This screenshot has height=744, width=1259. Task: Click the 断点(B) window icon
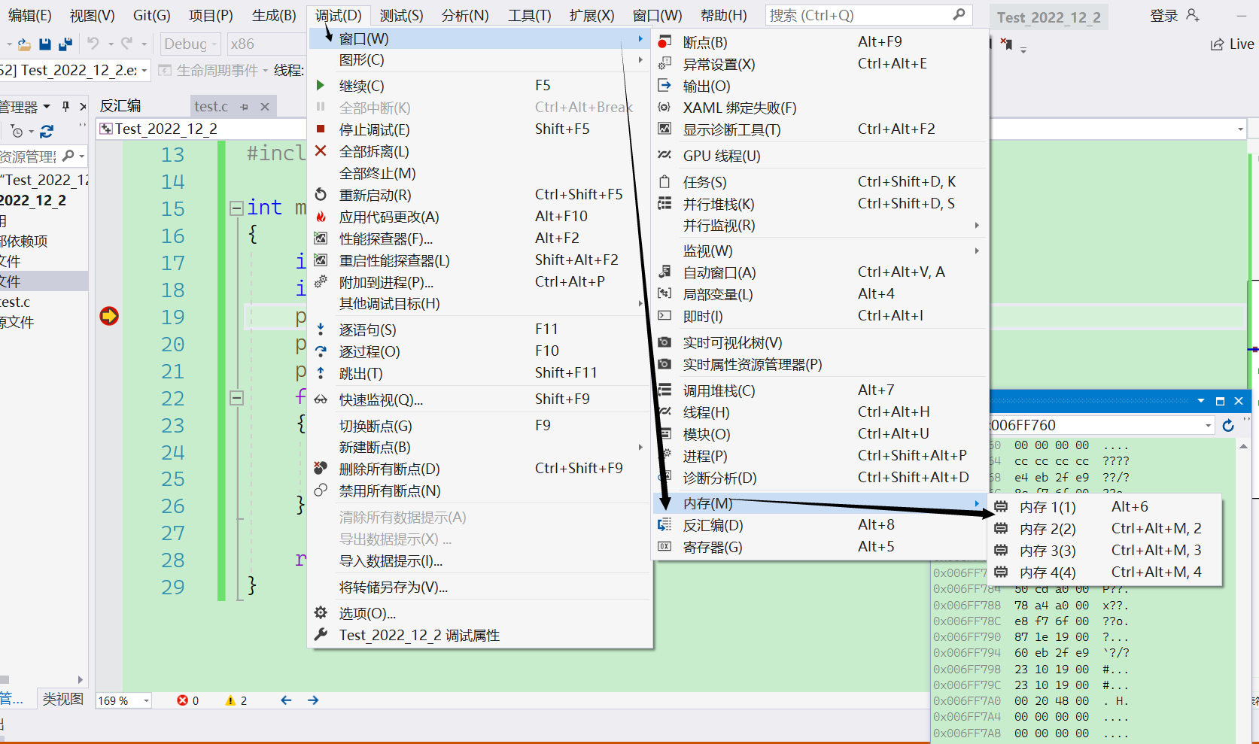(664, 42)
